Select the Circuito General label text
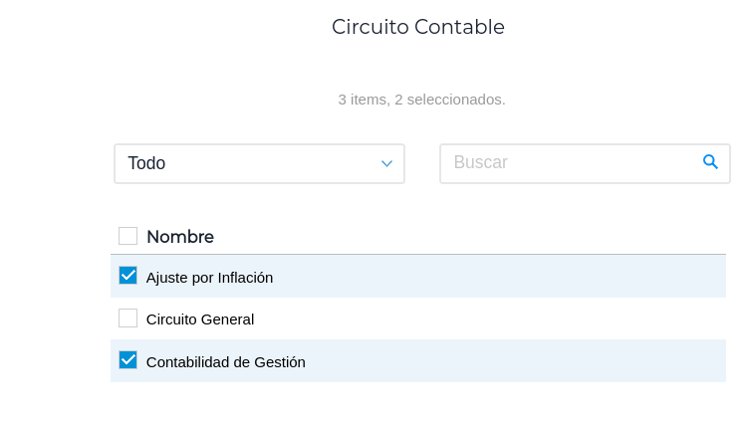This screenshot has height=424, width=749. [x=199, y=319]
